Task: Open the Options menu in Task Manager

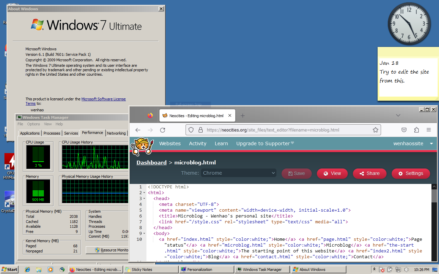Action: [x=34, y=124]
